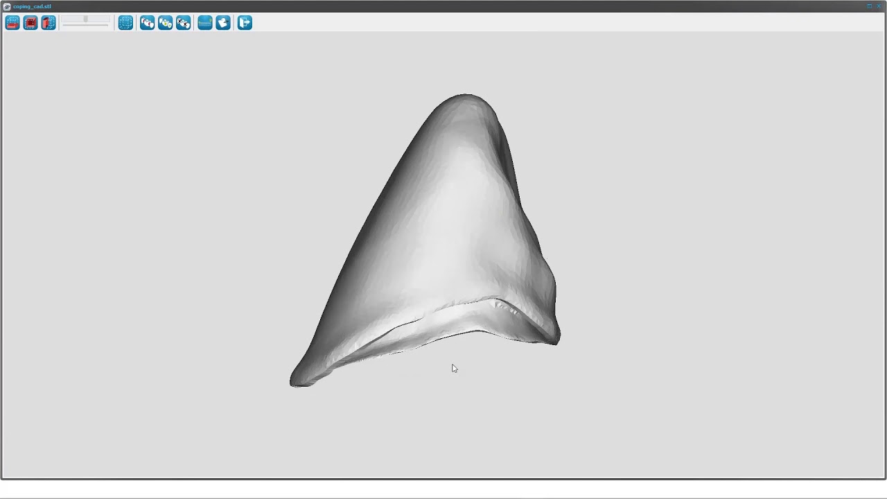Click the dashed selection box icon
Viewport: 887px width, 499px height.
point(125,23)
